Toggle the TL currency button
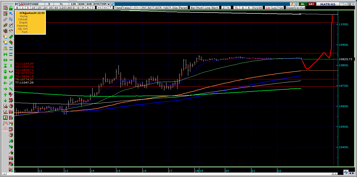 coord(236,8)
